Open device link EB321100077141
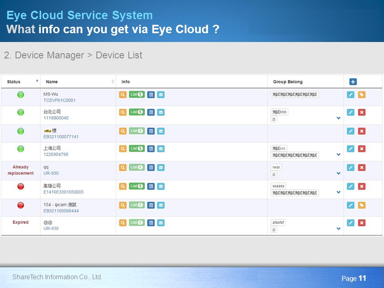The image size is (384, 288). (61, 137)
